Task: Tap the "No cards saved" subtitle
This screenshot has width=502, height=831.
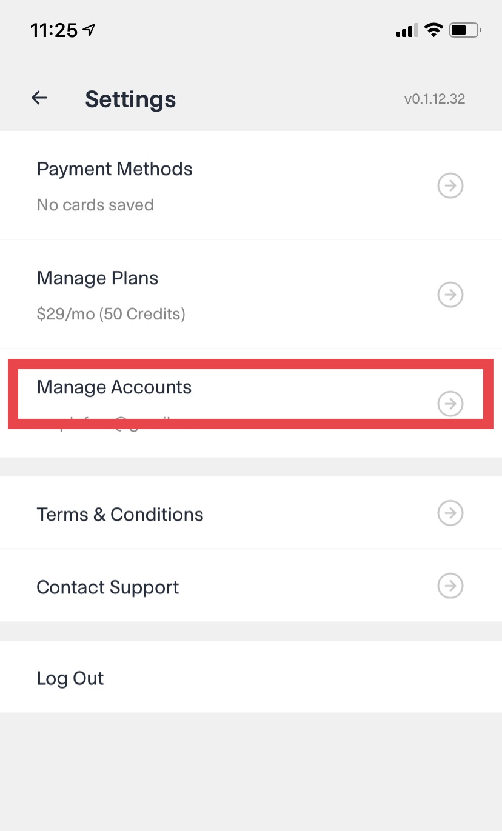Action: pyautogui.click(x=95, y=205)
